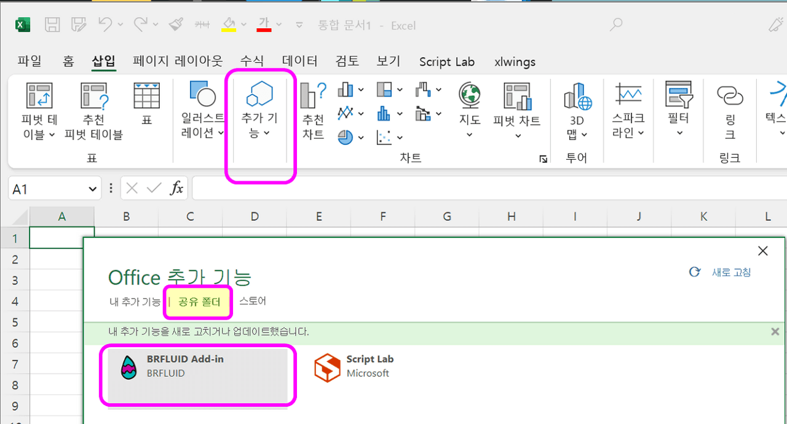Viewport: 787px width, 424px height.
Task: Open the 차트 group dialog launcher
Action: tap(543, 159)
